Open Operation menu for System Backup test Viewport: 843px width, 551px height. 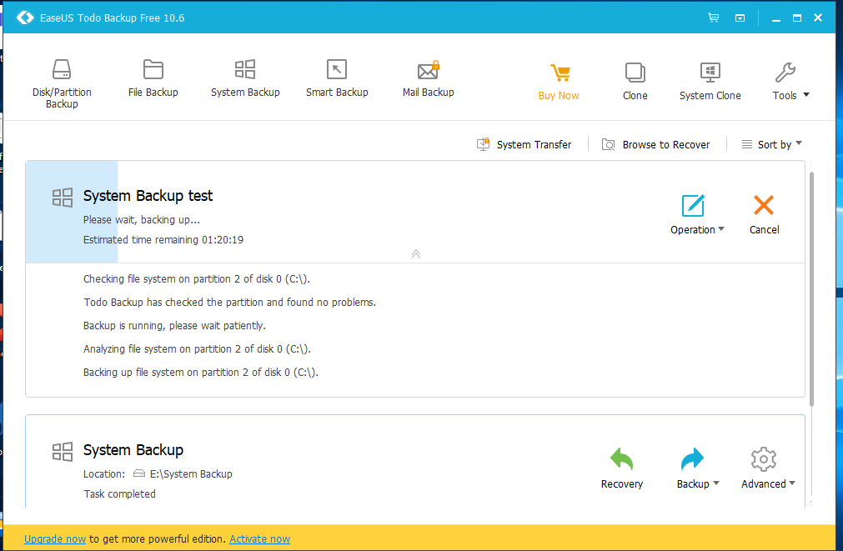pos(697,214)
